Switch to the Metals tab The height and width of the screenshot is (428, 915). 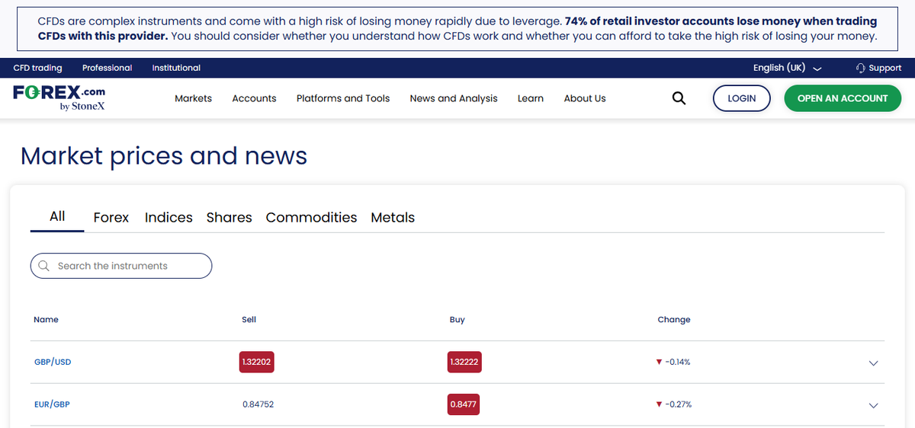[x=393, y=217]
